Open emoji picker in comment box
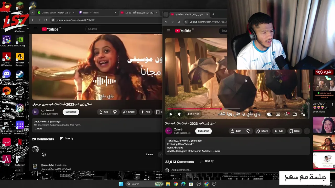This screenshot has width=335, height=188. (x=44, y=155)
